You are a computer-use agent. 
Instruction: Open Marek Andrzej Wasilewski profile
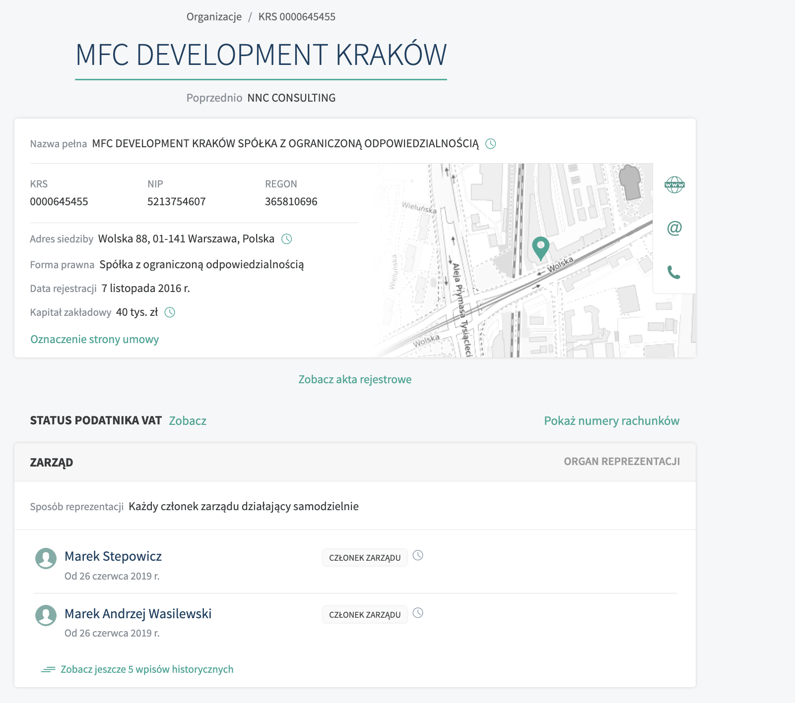(138, 614)
